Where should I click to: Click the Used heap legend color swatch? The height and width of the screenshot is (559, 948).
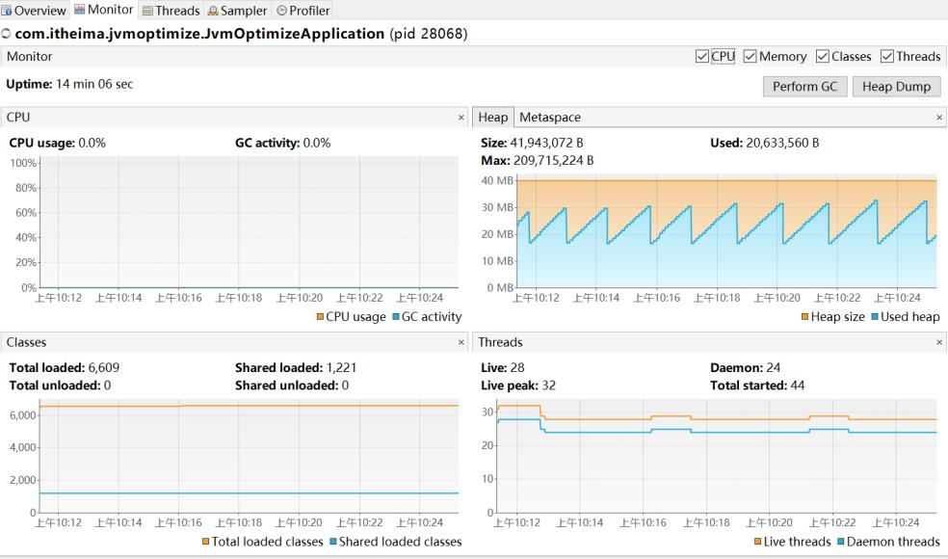(874, 317)
